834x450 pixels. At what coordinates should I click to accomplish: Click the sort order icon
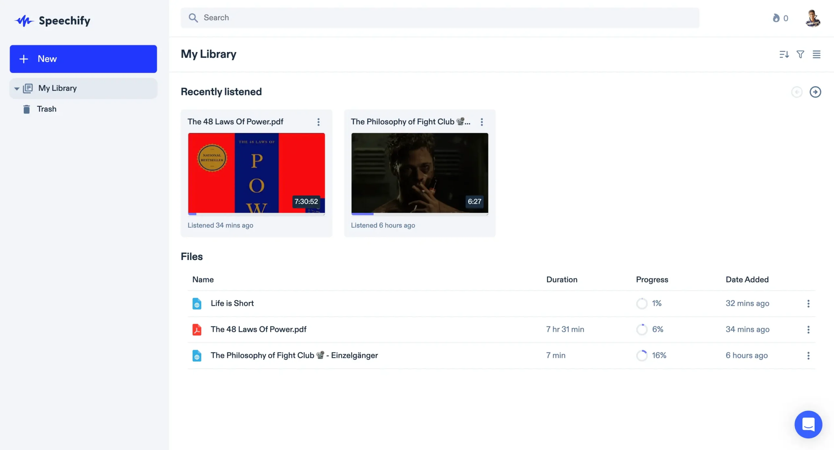coord(784,54)
